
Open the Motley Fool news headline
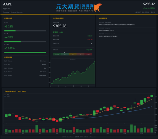106,30
